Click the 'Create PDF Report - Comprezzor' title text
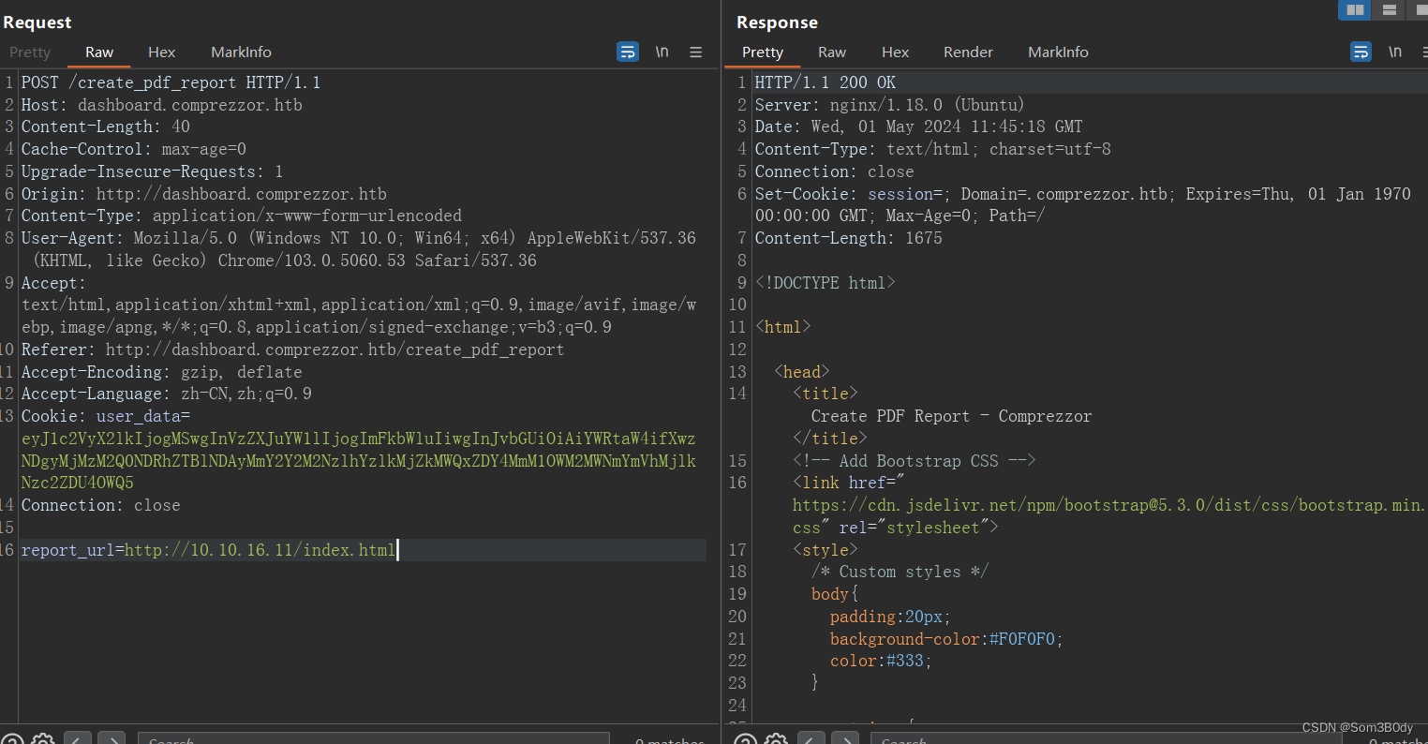Screen dimensions: 1428x744 [x=951, y=416]
